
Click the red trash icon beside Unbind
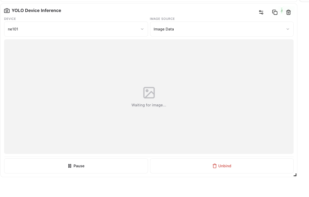(215, 166)
